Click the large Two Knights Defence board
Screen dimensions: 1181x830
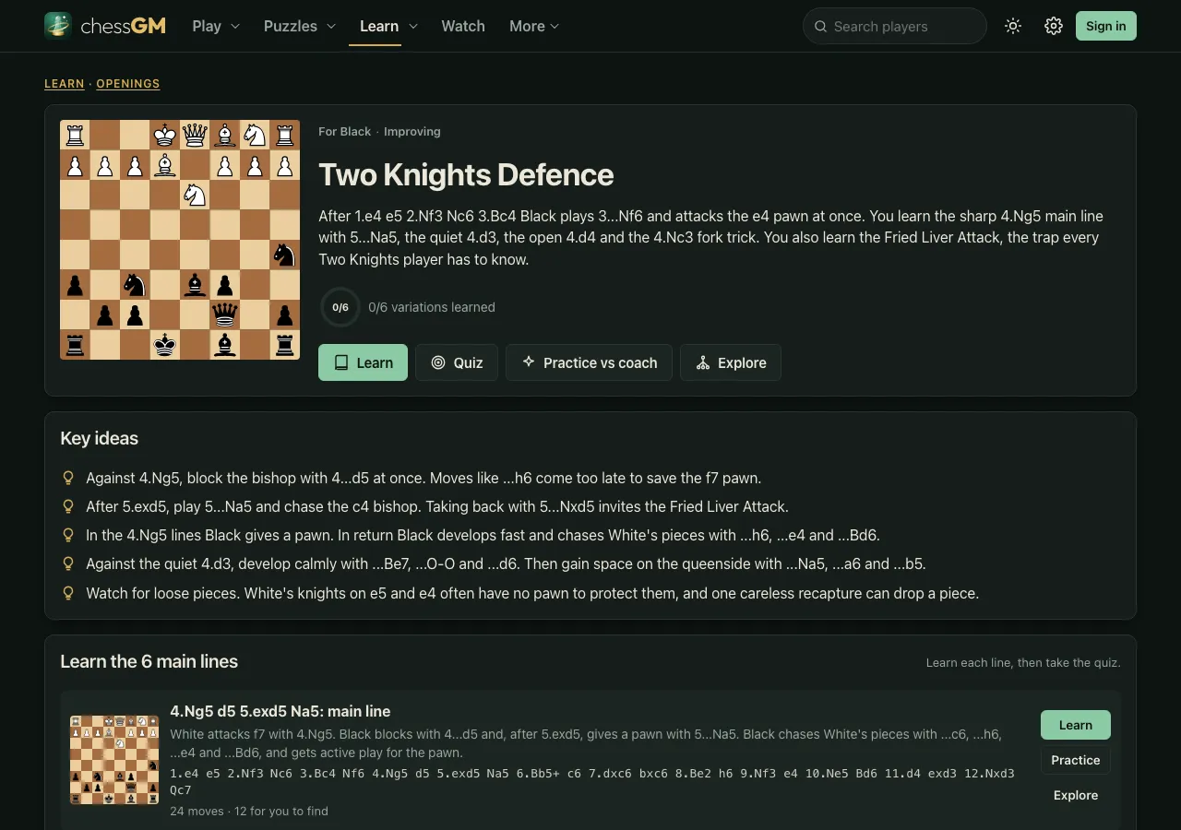(x=180, y=240)
